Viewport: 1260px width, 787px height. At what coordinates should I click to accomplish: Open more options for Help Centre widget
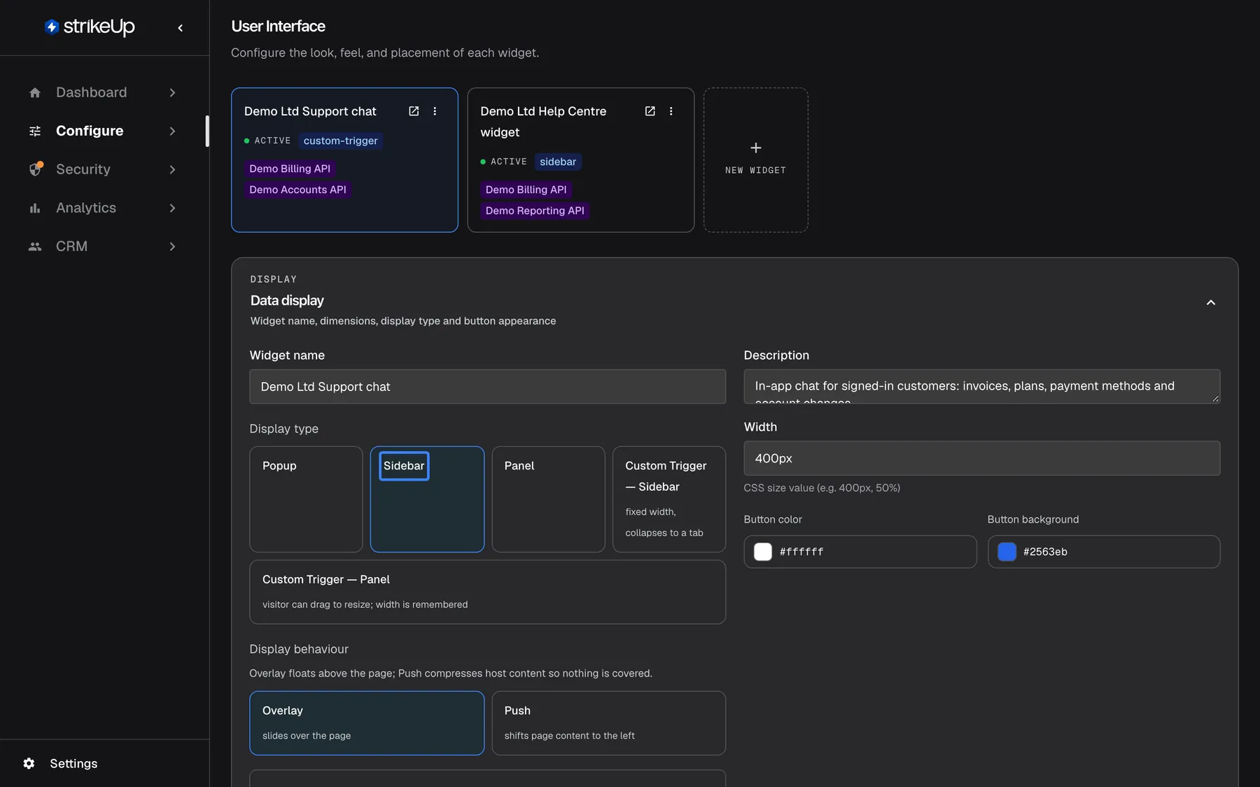[671, 111]
